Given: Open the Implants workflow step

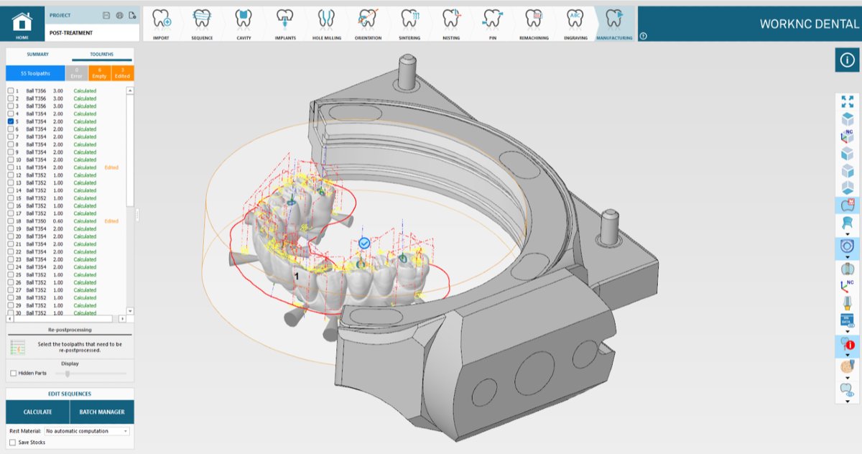Looking at the screenshot, I should click(284, 24).
